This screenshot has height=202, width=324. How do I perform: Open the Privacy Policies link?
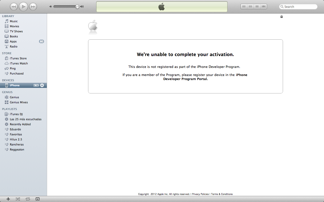coord(200,194)
